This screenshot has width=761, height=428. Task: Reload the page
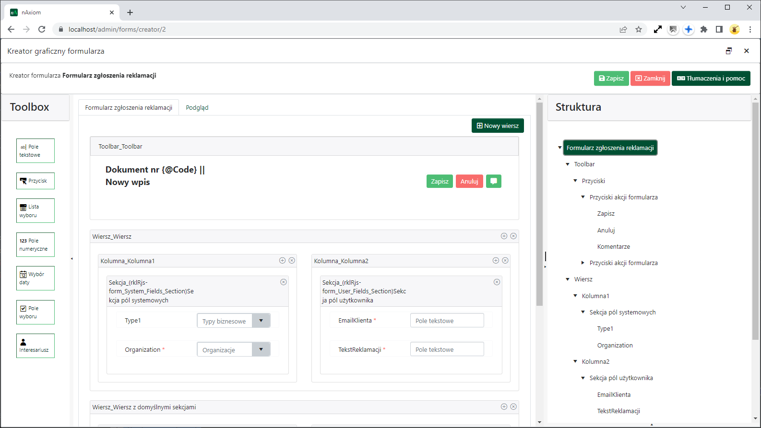click(42, 29)
